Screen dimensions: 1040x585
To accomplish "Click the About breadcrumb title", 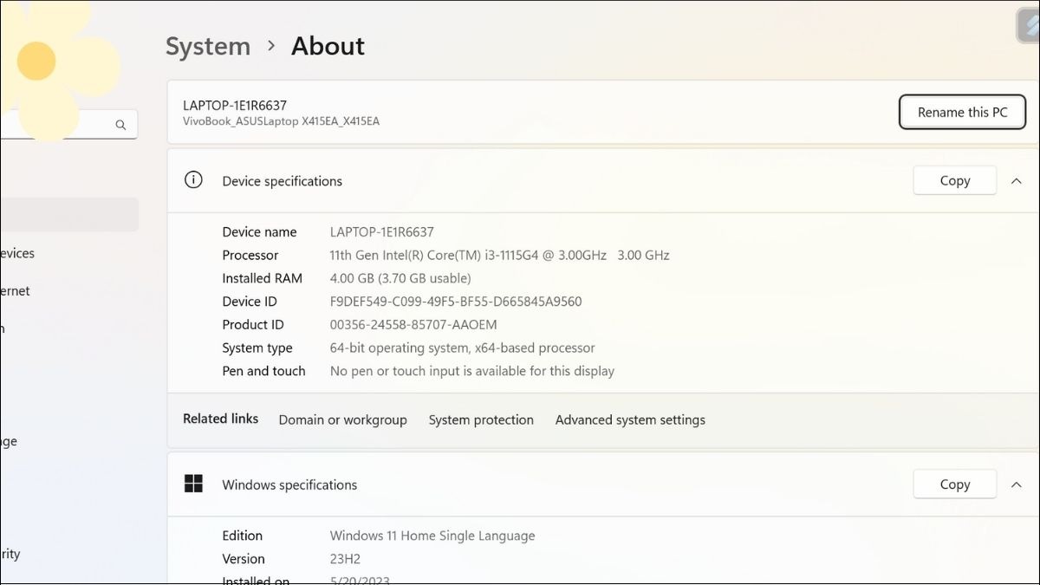I will (328, 46).
